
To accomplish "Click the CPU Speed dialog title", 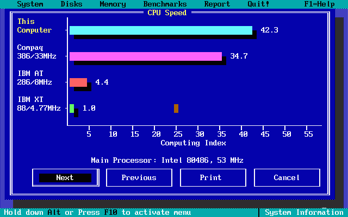I will [167, 12].
